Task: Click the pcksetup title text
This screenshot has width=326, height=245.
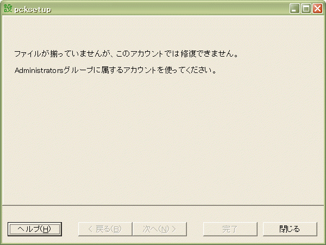Action: (x=33, y=10)
